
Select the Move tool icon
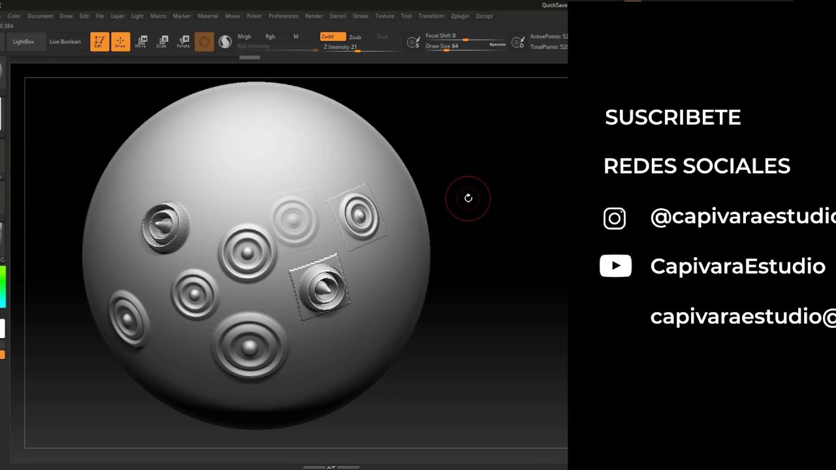141,42
